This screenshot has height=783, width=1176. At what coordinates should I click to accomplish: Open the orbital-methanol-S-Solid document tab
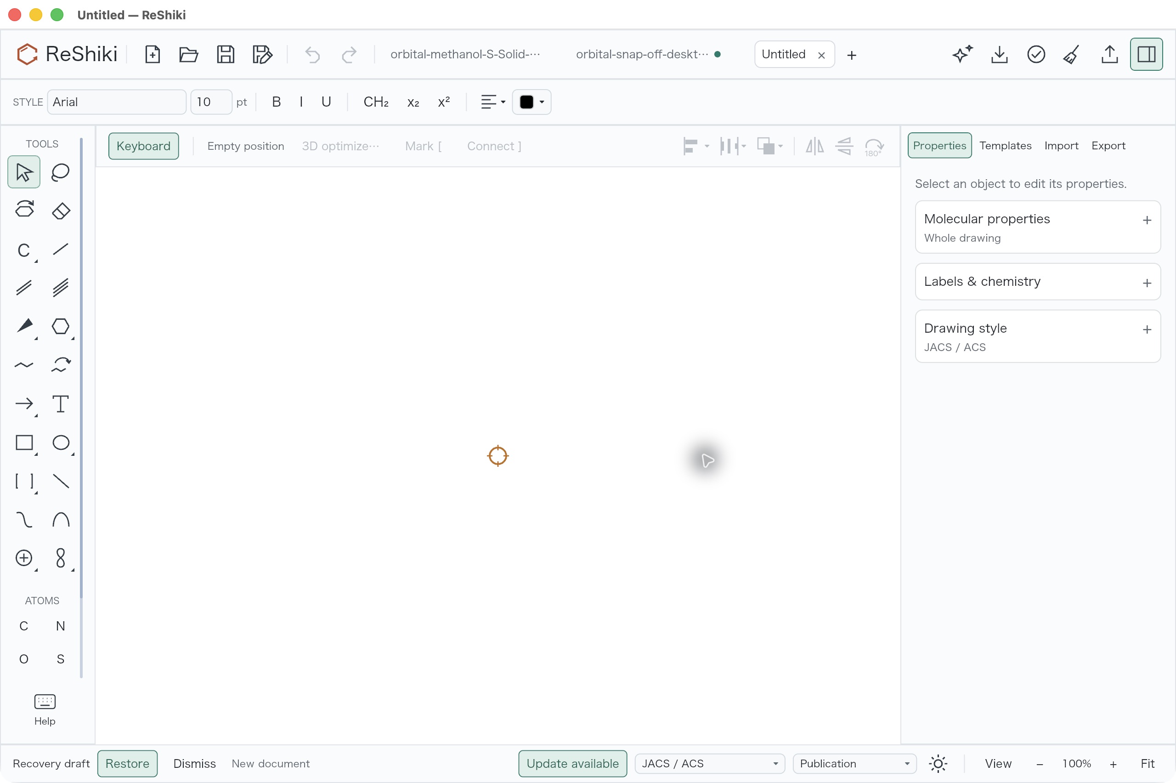pos(465,54)
